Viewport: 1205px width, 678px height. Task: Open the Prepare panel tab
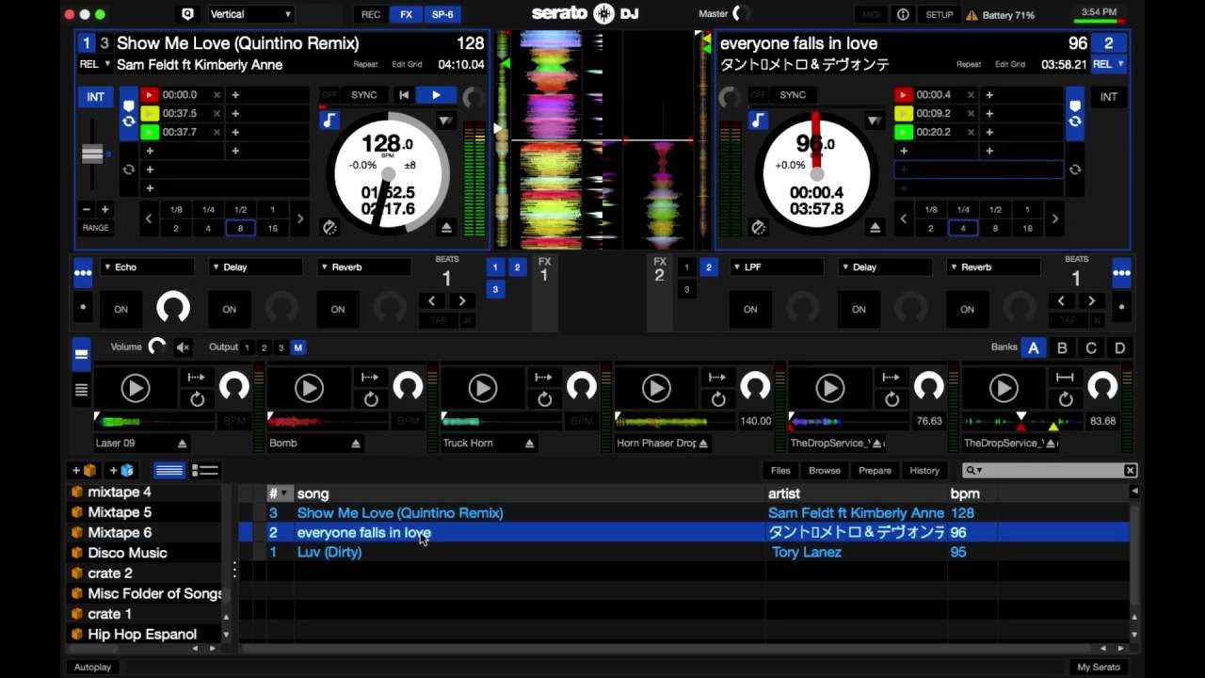[x=875, y=470]
